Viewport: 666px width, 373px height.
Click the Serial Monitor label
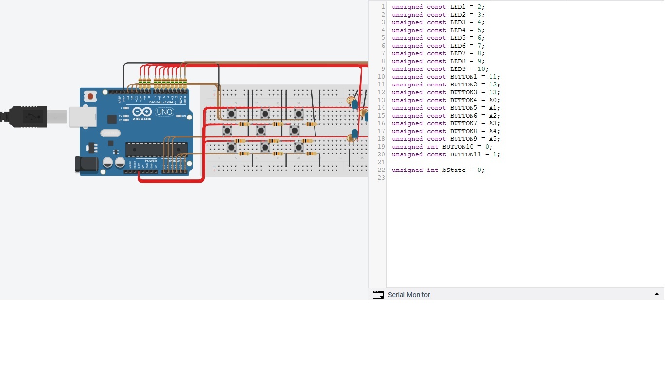point(409,295)
